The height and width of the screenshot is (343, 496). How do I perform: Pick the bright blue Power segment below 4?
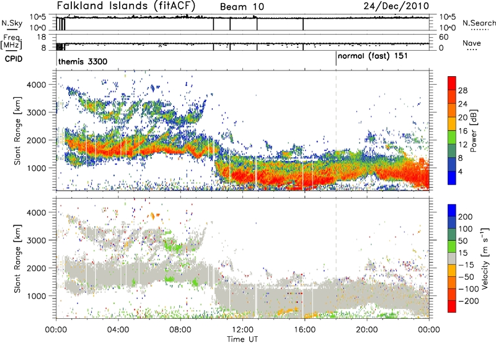click(452, 178)
